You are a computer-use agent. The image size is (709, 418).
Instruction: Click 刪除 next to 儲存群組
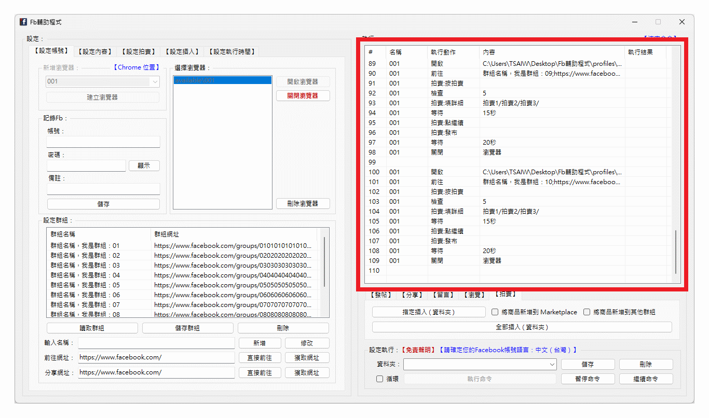(283, 328)
